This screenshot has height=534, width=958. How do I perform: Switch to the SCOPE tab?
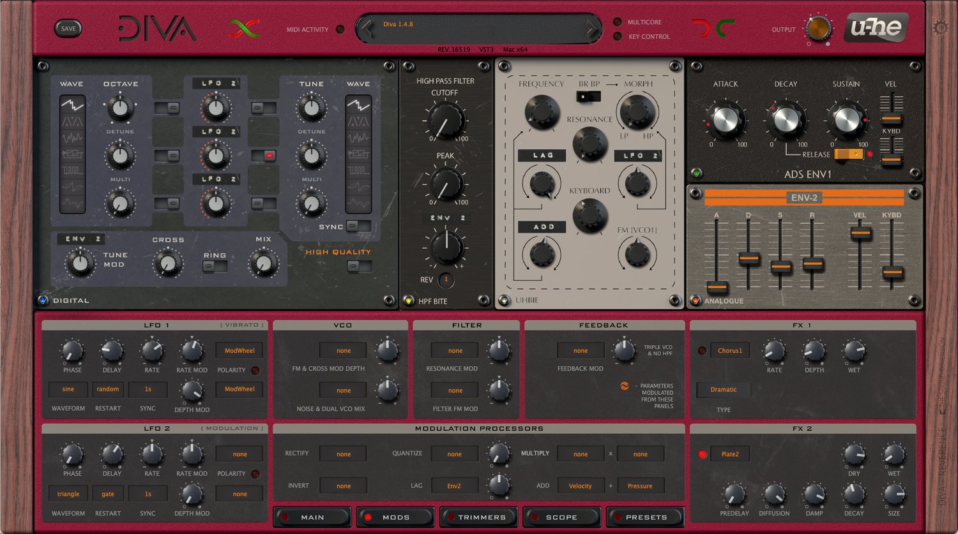point(561,517)
